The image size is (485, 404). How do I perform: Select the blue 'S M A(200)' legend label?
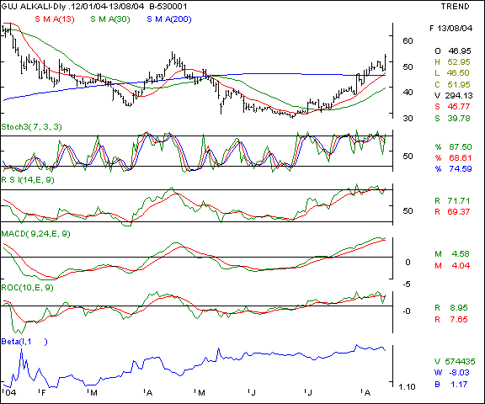tap(169, 19)
